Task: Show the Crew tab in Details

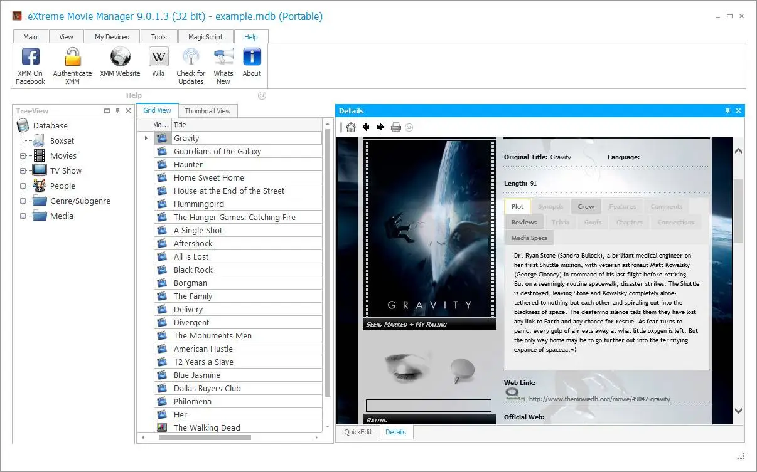Action: pos(586,206)
